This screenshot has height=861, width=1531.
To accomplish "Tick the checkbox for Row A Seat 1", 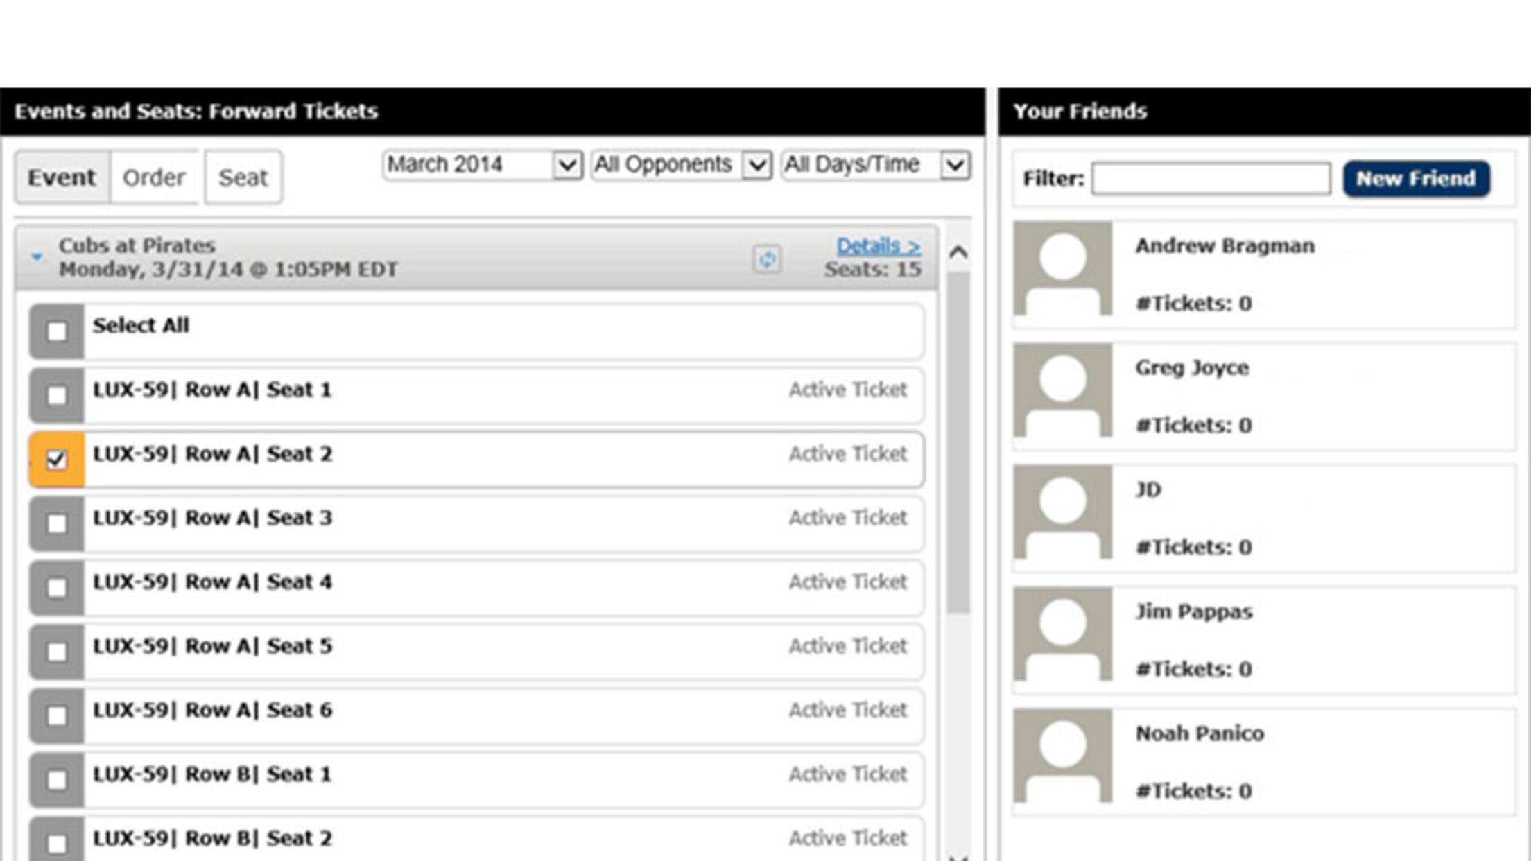I will (57, 396).
